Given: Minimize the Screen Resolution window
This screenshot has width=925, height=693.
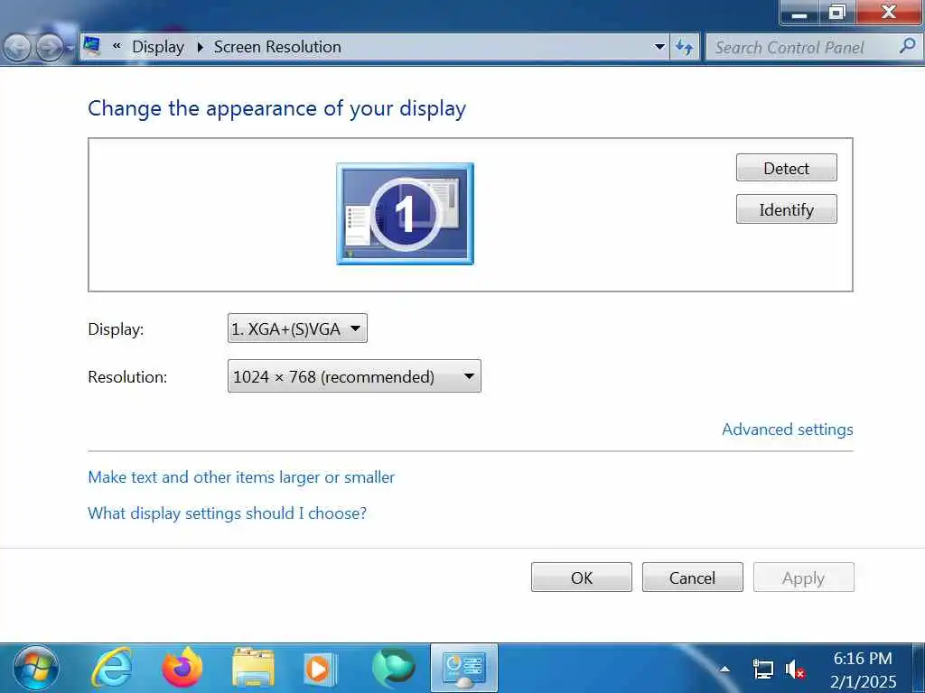Looking at the screenshot, I should pos(799,13).
